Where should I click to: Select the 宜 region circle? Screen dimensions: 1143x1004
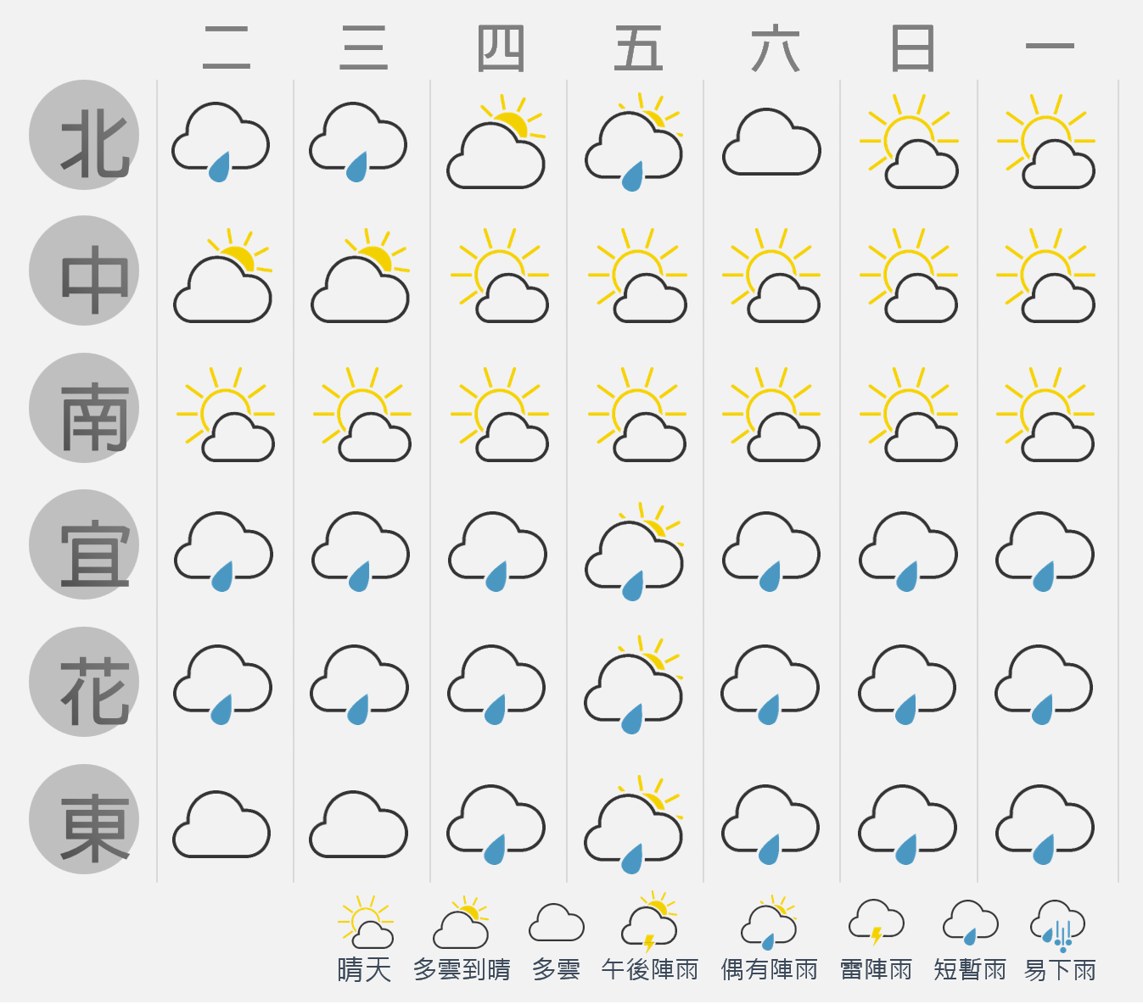pyautogui.click(x=84, y=544)
